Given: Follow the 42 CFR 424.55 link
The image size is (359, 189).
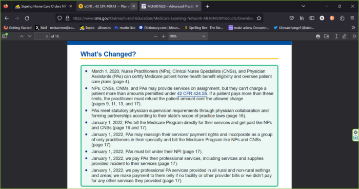Looking at the screenshot, I should (192, 93).
